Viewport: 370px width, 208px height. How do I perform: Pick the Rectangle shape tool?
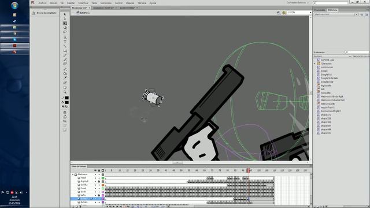(x=65, y=51)
